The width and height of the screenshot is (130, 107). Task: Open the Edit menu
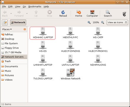10,7
